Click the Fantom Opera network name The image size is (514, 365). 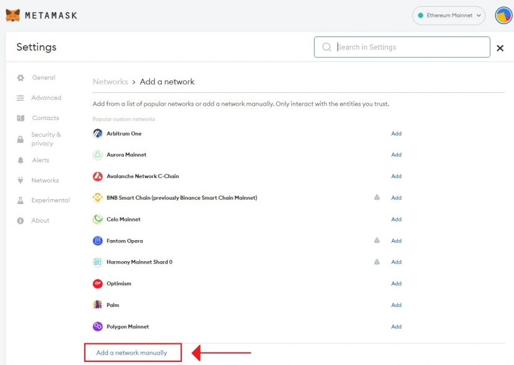click(x=125, y=241)
